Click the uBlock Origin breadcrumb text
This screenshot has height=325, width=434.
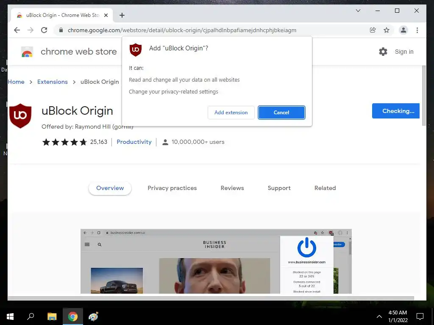pos(100,82)
